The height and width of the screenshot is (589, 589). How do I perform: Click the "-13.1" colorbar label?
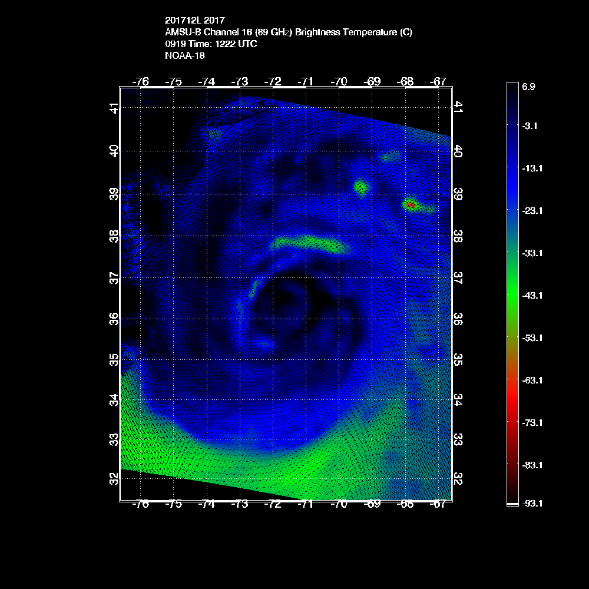[532, 168]
